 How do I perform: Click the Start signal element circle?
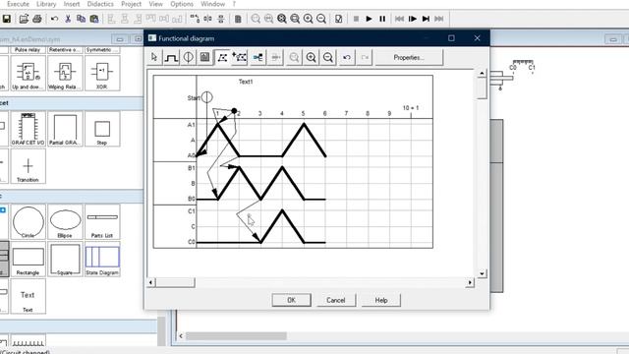coord(206,97)
